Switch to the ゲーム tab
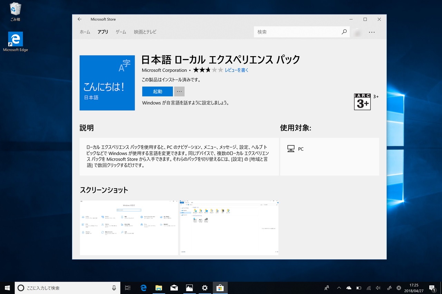Screen dimensions: 442x294 (x=121, y=32)
